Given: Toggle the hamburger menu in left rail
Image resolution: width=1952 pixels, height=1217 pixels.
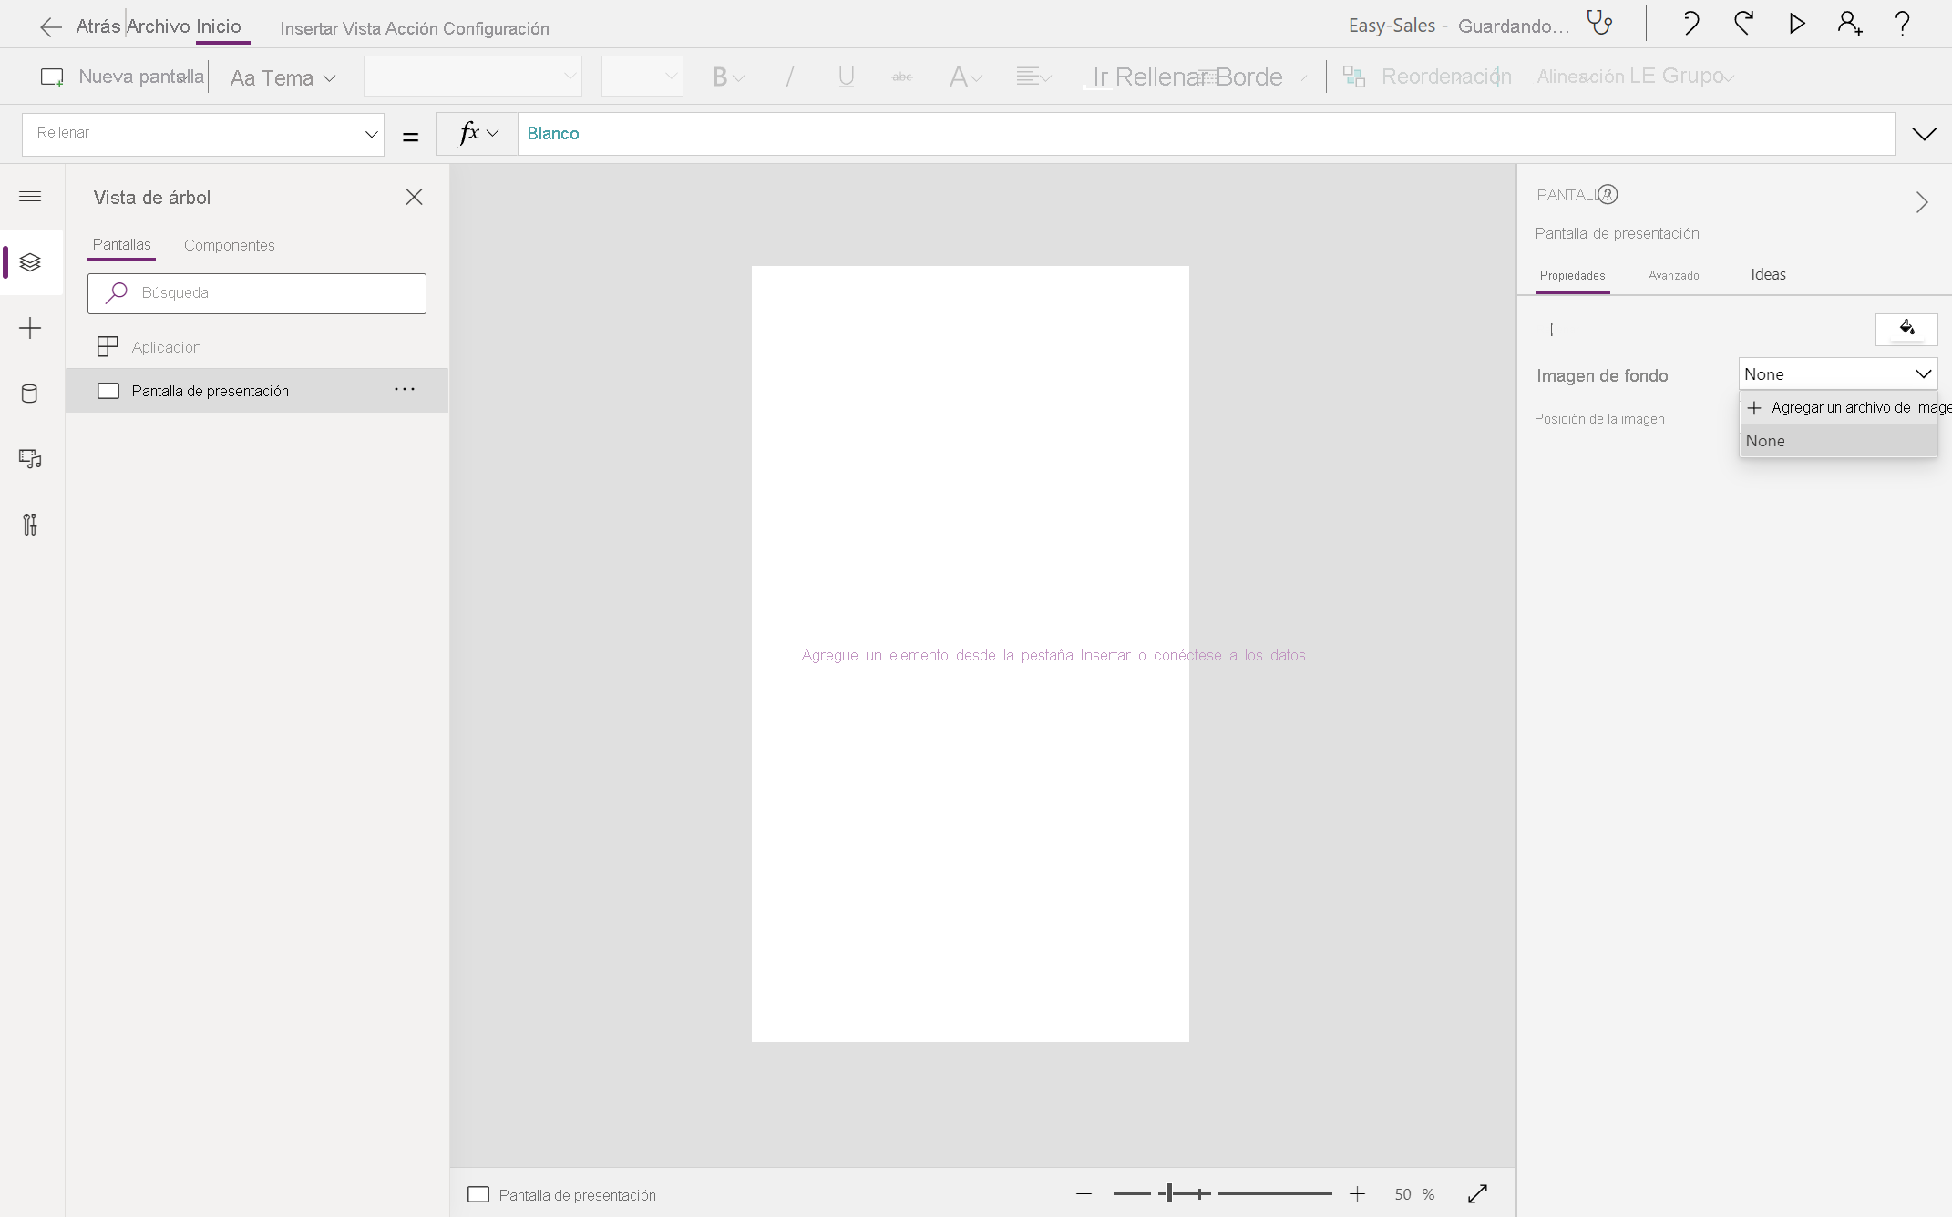Looking at the screenshot, I should pyautogui.click(x=30, y=197).
